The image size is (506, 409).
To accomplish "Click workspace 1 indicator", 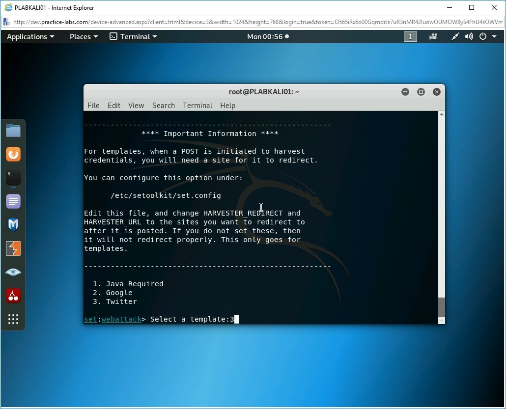I will click(410, 36).
